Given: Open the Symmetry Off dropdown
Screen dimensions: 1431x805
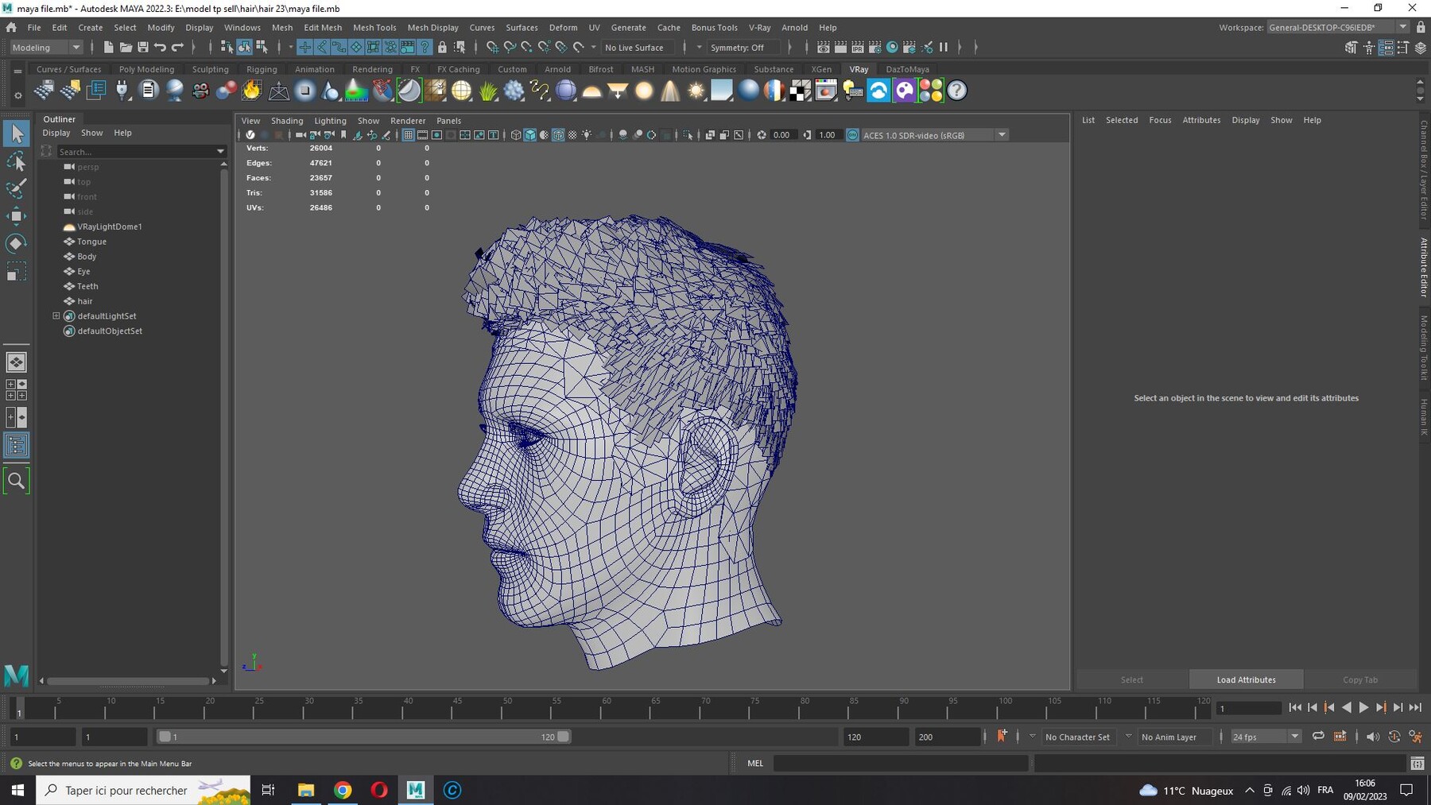Looking at the screenshot, I should tap(743, 48).
